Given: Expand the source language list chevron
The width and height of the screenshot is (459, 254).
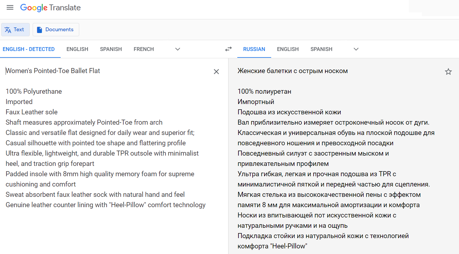Looking at the screenshot, I should pyautogui.click(x=178, y=49).
